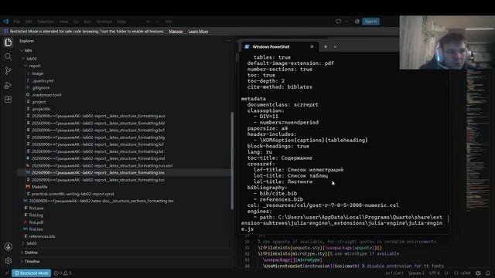The height and width of the screenshot is (278, 495).
Task: Close the Windows PowerShell tab
Action: 312,46
